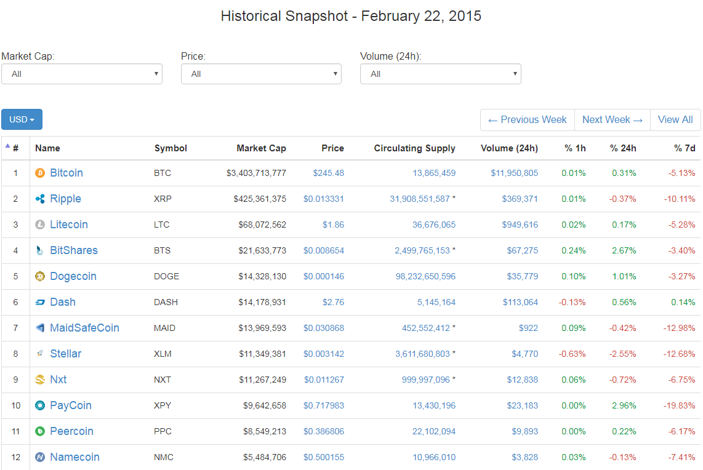The image size is (703, 470).
Task: Click the Historical Snapshot February 22, 2015 heading
Action: [351, 16]
